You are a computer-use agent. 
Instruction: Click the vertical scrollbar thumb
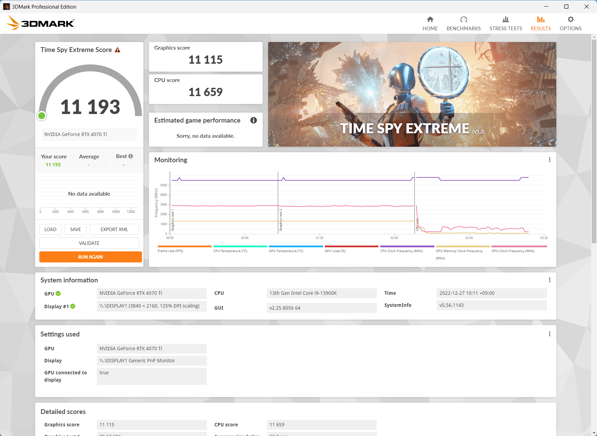594,141
